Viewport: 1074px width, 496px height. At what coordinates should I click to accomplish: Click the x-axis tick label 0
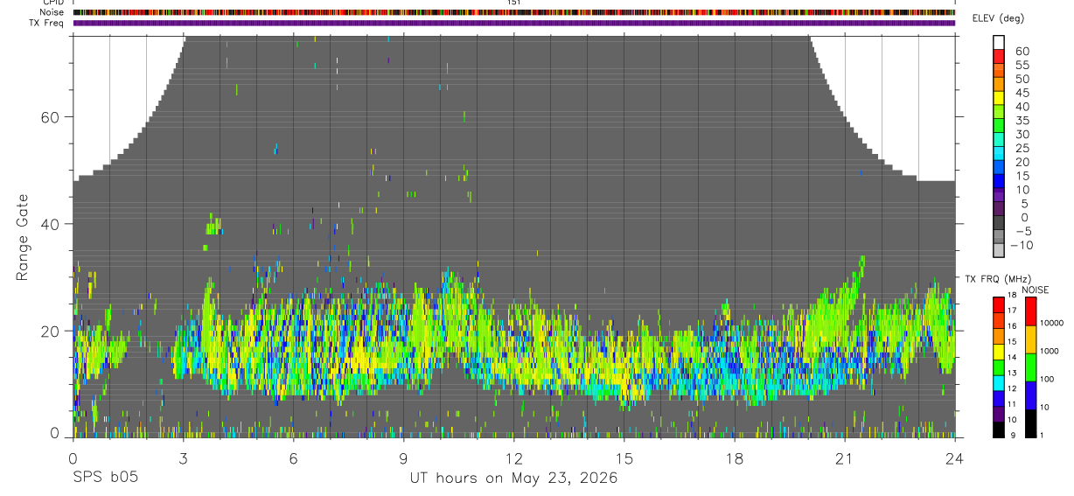click(73, 458)
